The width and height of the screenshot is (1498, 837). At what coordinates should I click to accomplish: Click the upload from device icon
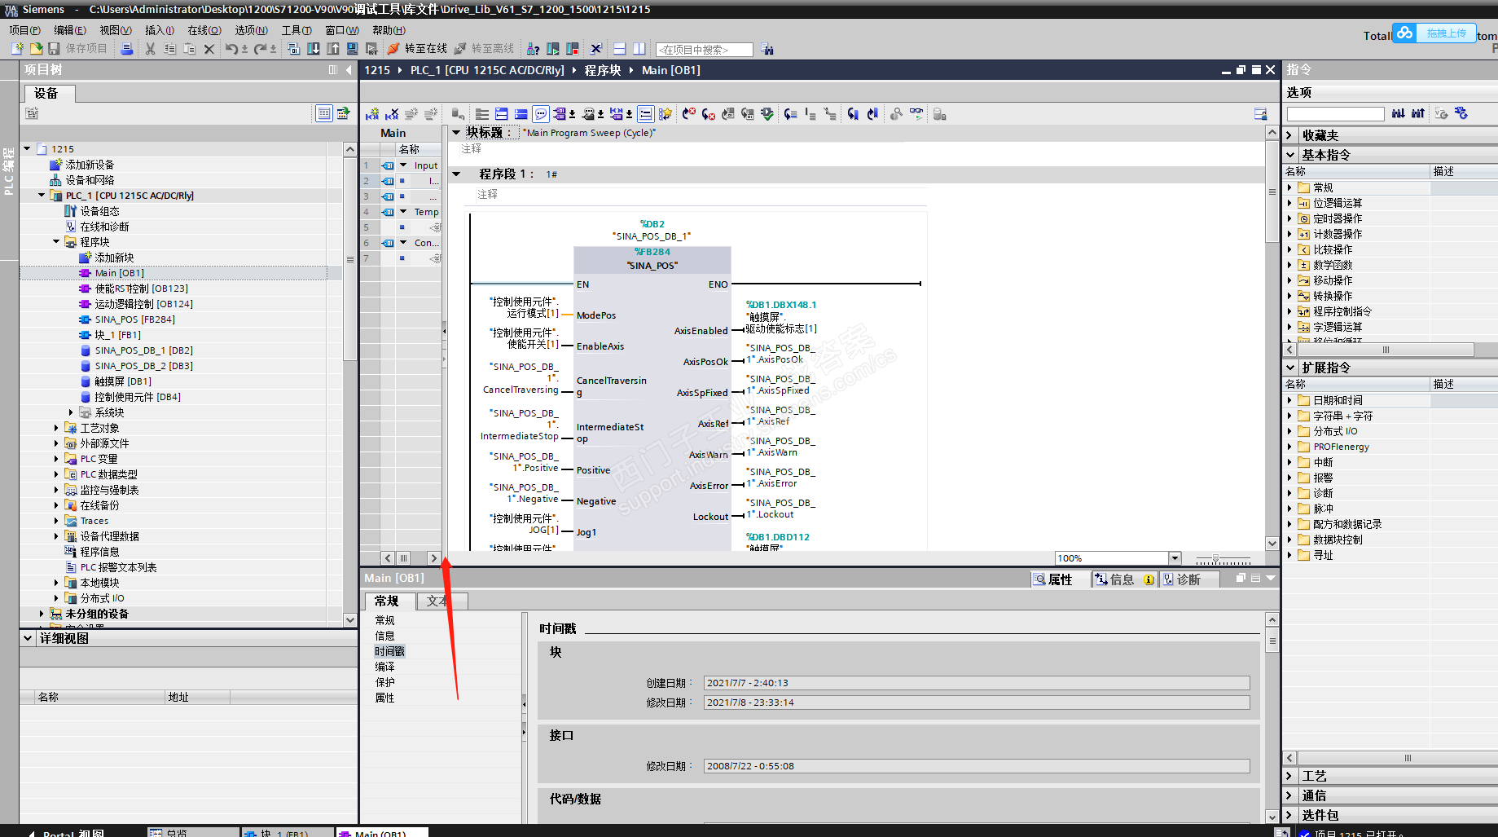333,49
